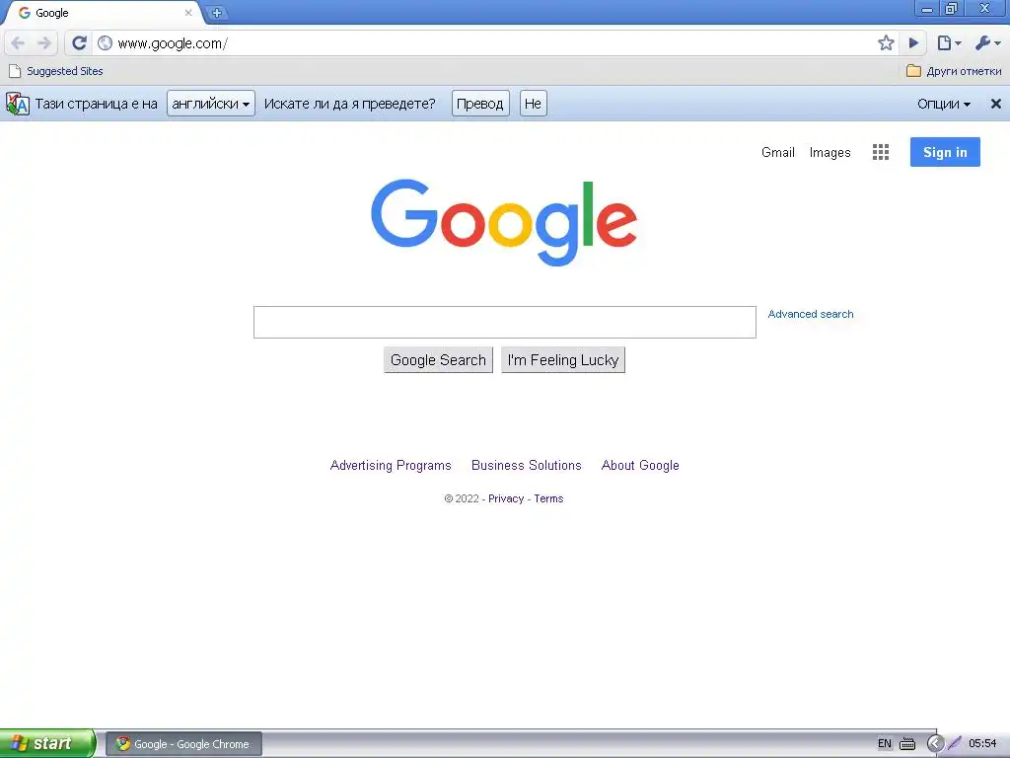1010x758 pixels.
Task: Open the Windows start menu
Action: 47,743
